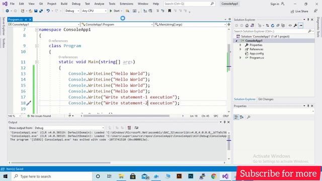The height and width of the screenshot is (181, 322).
Task: Click the Refresh icon in Solution Explorer
Action: click(273, 26)
